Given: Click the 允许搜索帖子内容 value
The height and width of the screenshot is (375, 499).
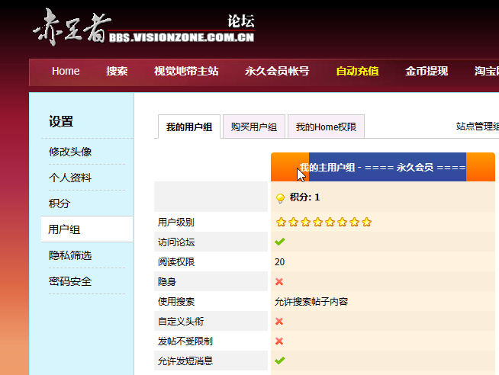Looking at the screenshot, I should pyautogui.click(x=311, y=301).
